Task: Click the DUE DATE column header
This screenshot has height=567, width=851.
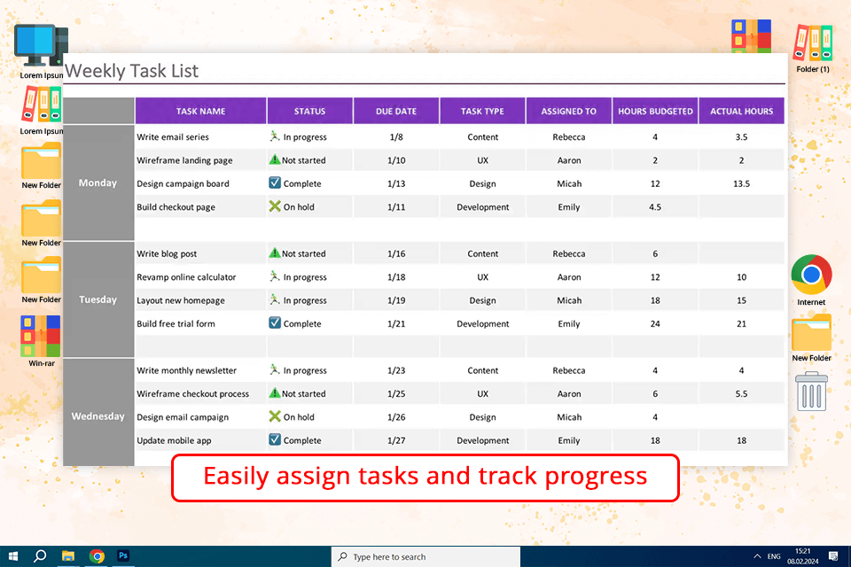Action: pyautogui.click(x=396, y=111)
